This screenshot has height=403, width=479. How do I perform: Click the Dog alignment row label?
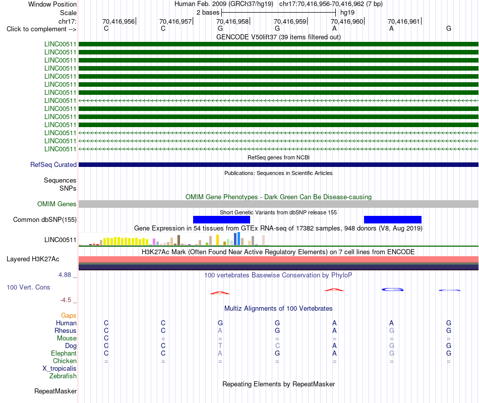(71, 346)
